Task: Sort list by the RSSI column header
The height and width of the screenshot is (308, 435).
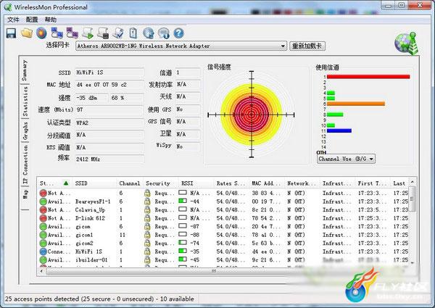Action: point(196,183)
